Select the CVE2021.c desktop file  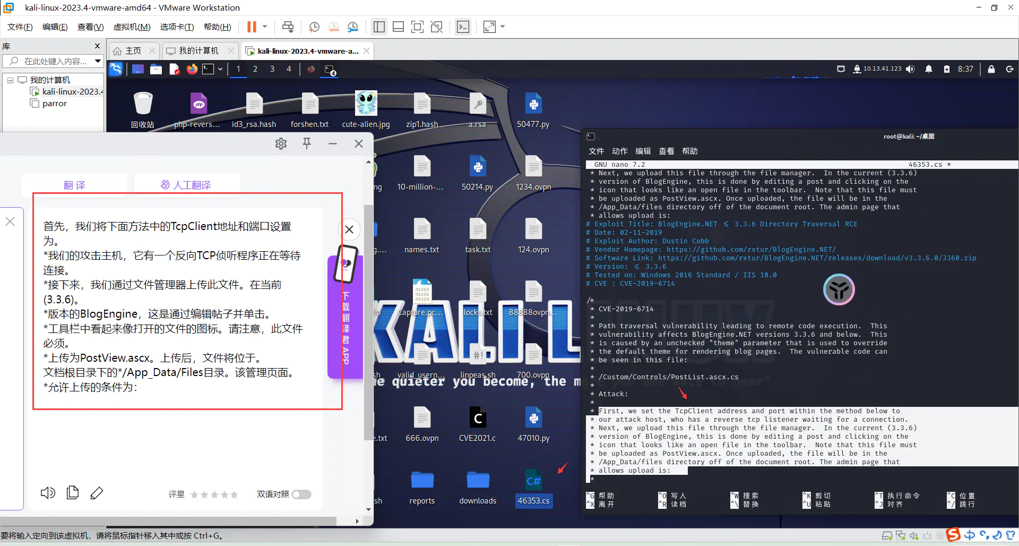click(478, 424)
